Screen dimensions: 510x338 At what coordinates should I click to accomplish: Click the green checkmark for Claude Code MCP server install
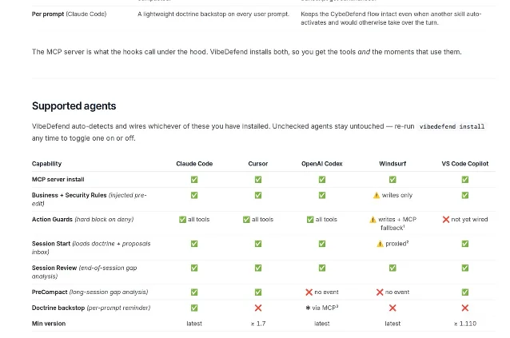(x=194, y=180)
